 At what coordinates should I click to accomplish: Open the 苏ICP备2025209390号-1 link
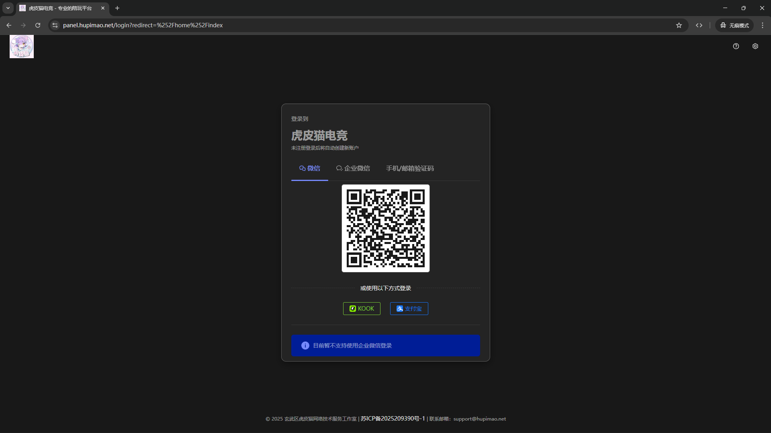[393, 419]
